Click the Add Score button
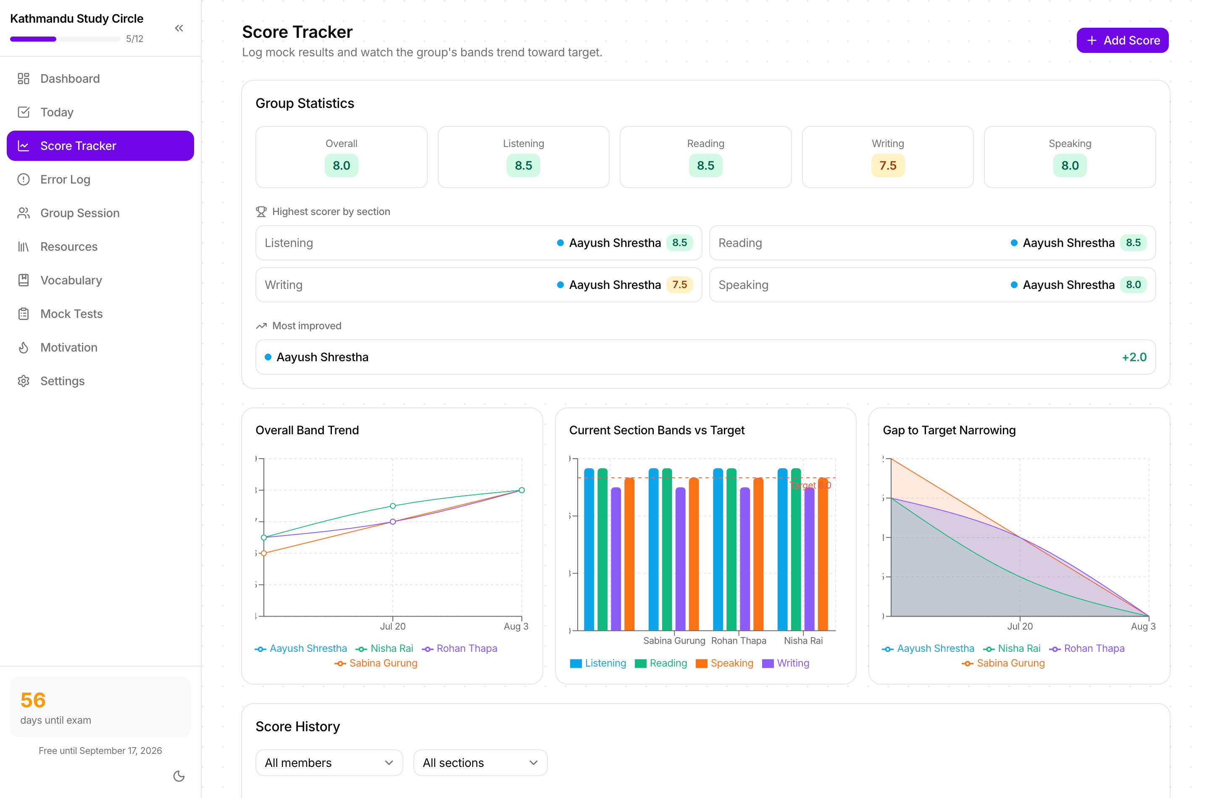 [1122, 40]
